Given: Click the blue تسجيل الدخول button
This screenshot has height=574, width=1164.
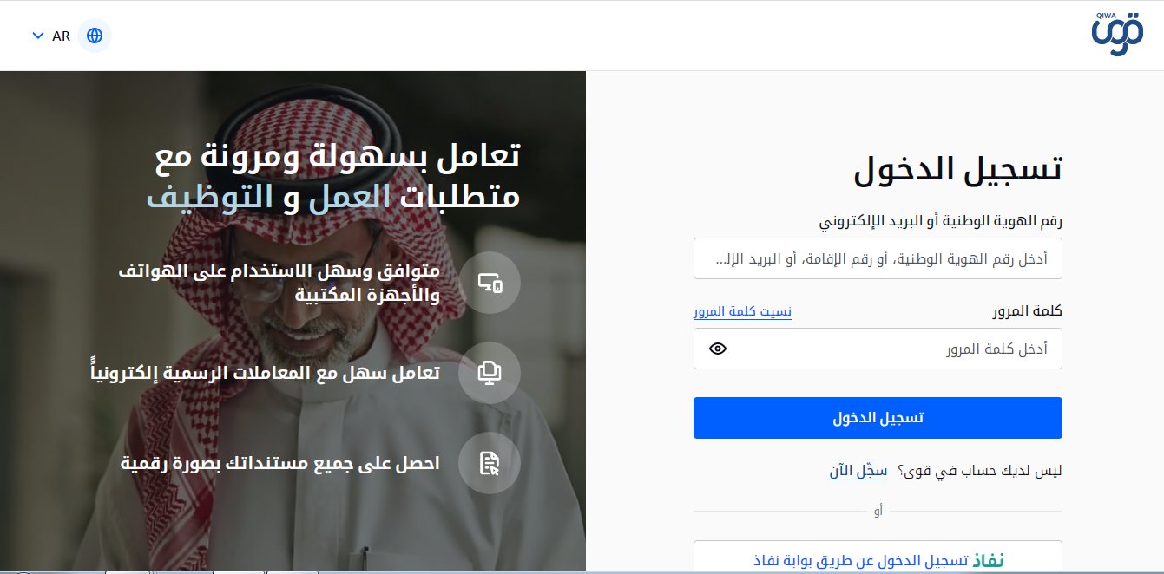Looking at the screenshot, I should coord(878,418).
